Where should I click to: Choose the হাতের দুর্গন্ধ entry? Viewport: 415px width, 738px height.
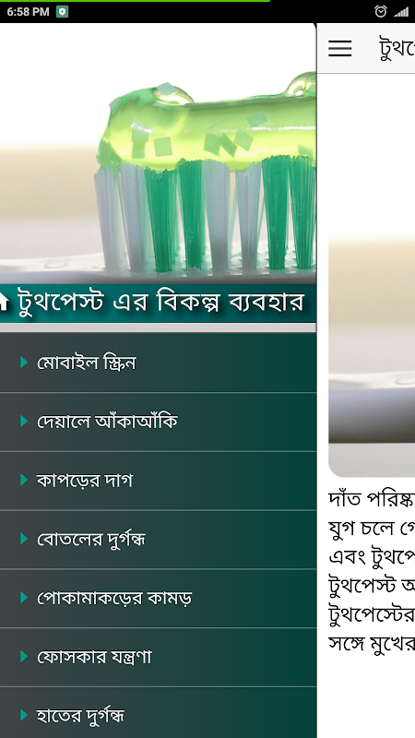coord(158,712)
